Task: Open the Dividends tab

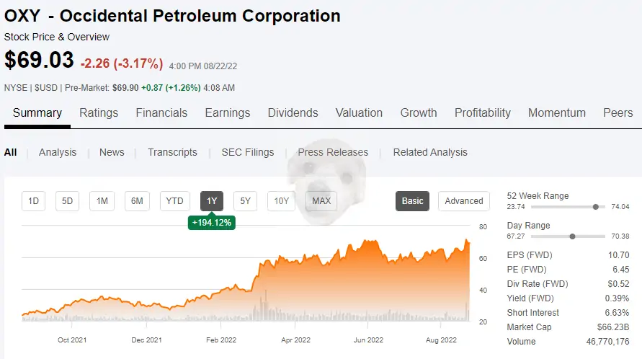Action: coord(293,112)
